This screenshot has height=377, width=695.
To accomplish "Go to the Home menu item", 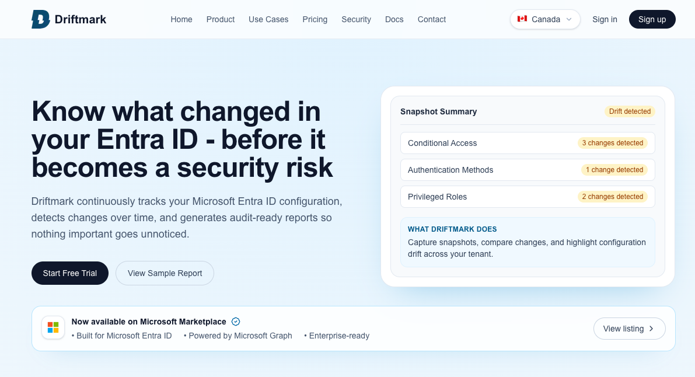I will point(181,19).
